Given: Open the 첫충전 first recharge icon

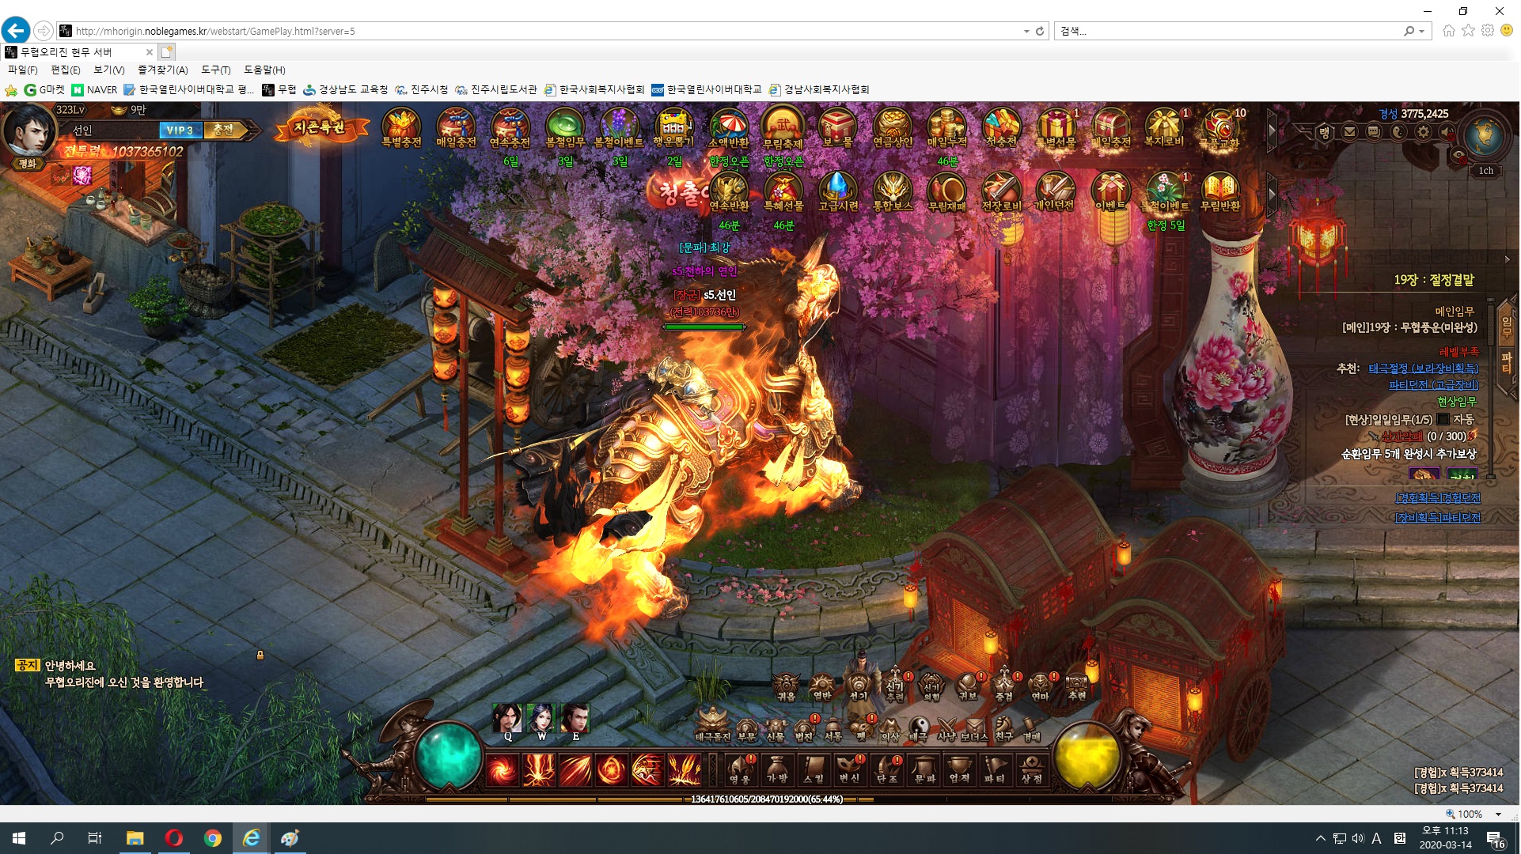Looking at the screenshot, I should pyautogui.click(x=1001, y=128).
